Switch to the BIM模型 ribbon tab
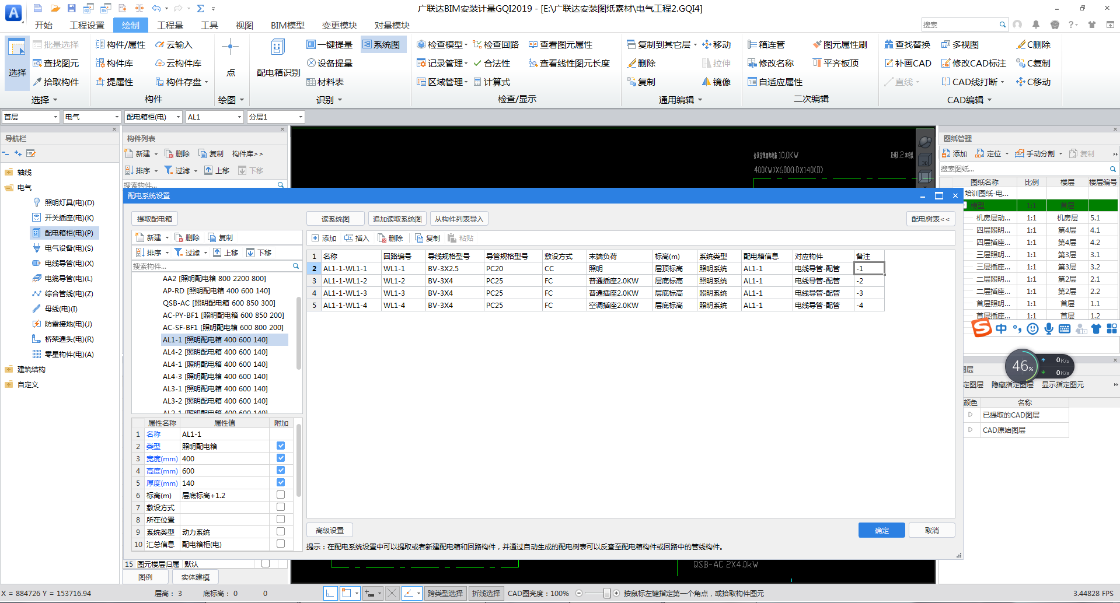 288,25
